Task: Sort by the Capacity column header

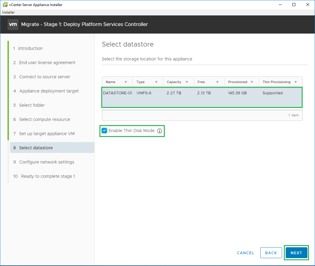Action: [x=174, y=82]
